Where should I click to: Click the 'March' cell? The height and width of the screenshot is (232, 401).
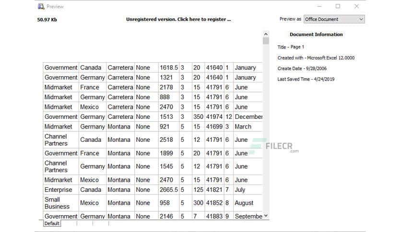248,127
